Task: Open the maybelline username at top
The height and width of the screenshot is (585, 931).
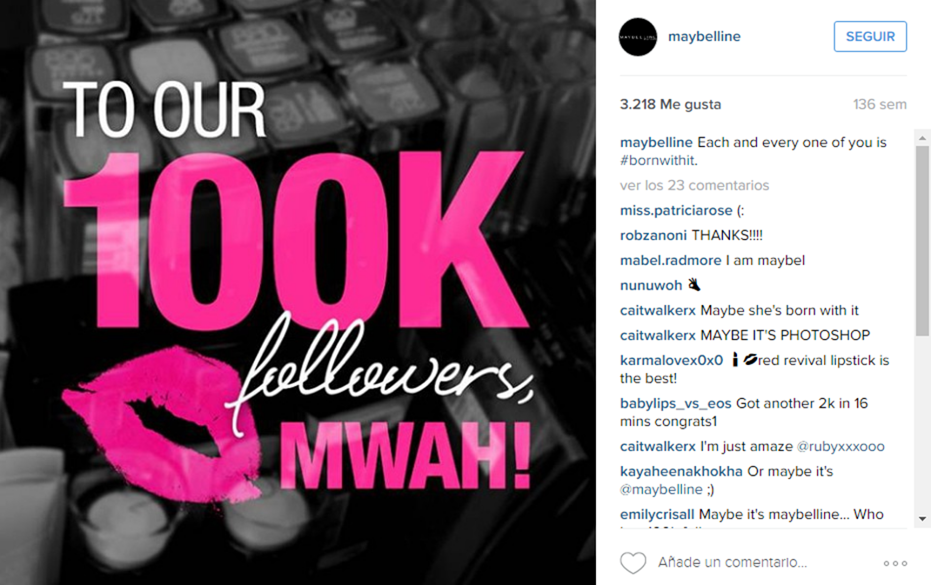Action: pyautogui.click(x=704, y=37)
